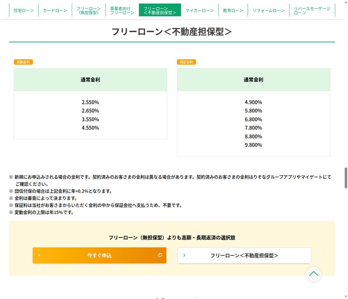The height and width of the screenshot is (299, 348).
Task: Click the 5.800% rate value
Action: pyautogui.click(x=253, y=111)
